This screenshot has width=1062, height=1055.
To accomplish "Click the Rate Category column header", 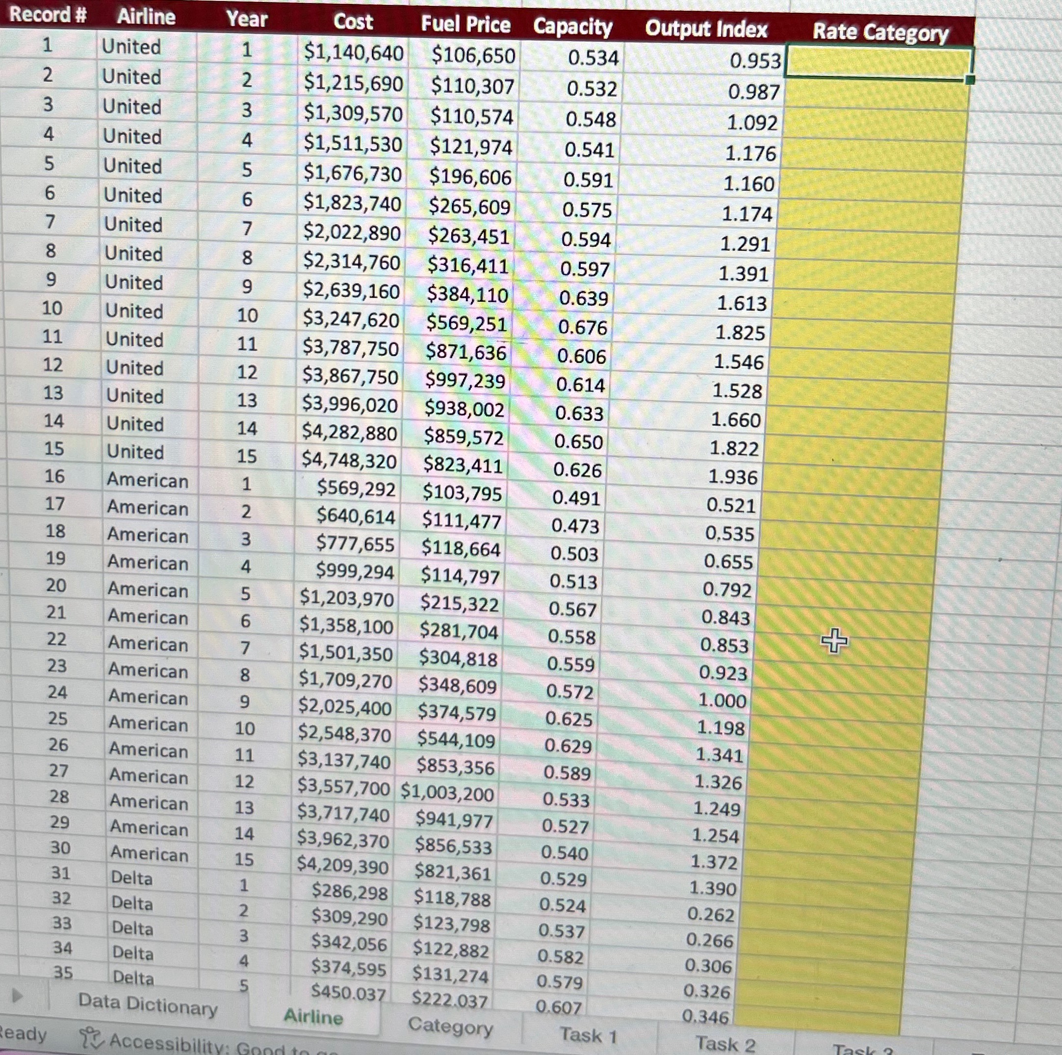I will pos(881,32).
